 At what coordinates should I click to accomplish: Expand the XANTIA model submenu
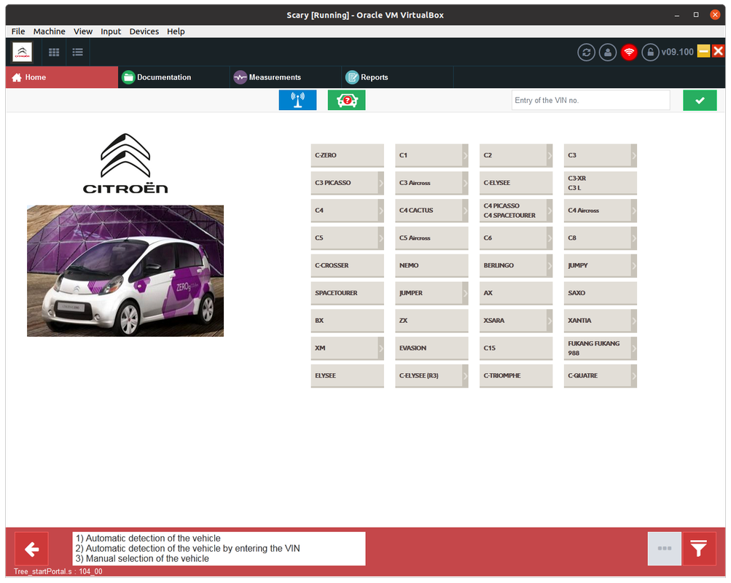[634, 320]
